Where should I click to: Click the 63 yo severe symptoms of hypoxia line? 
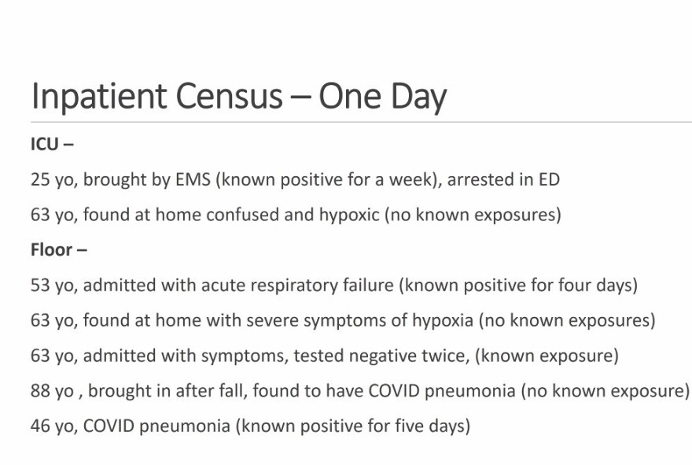coord(343,320)
